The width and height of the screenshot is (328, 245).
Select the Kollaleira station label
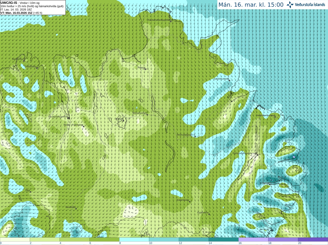[264, 183]
